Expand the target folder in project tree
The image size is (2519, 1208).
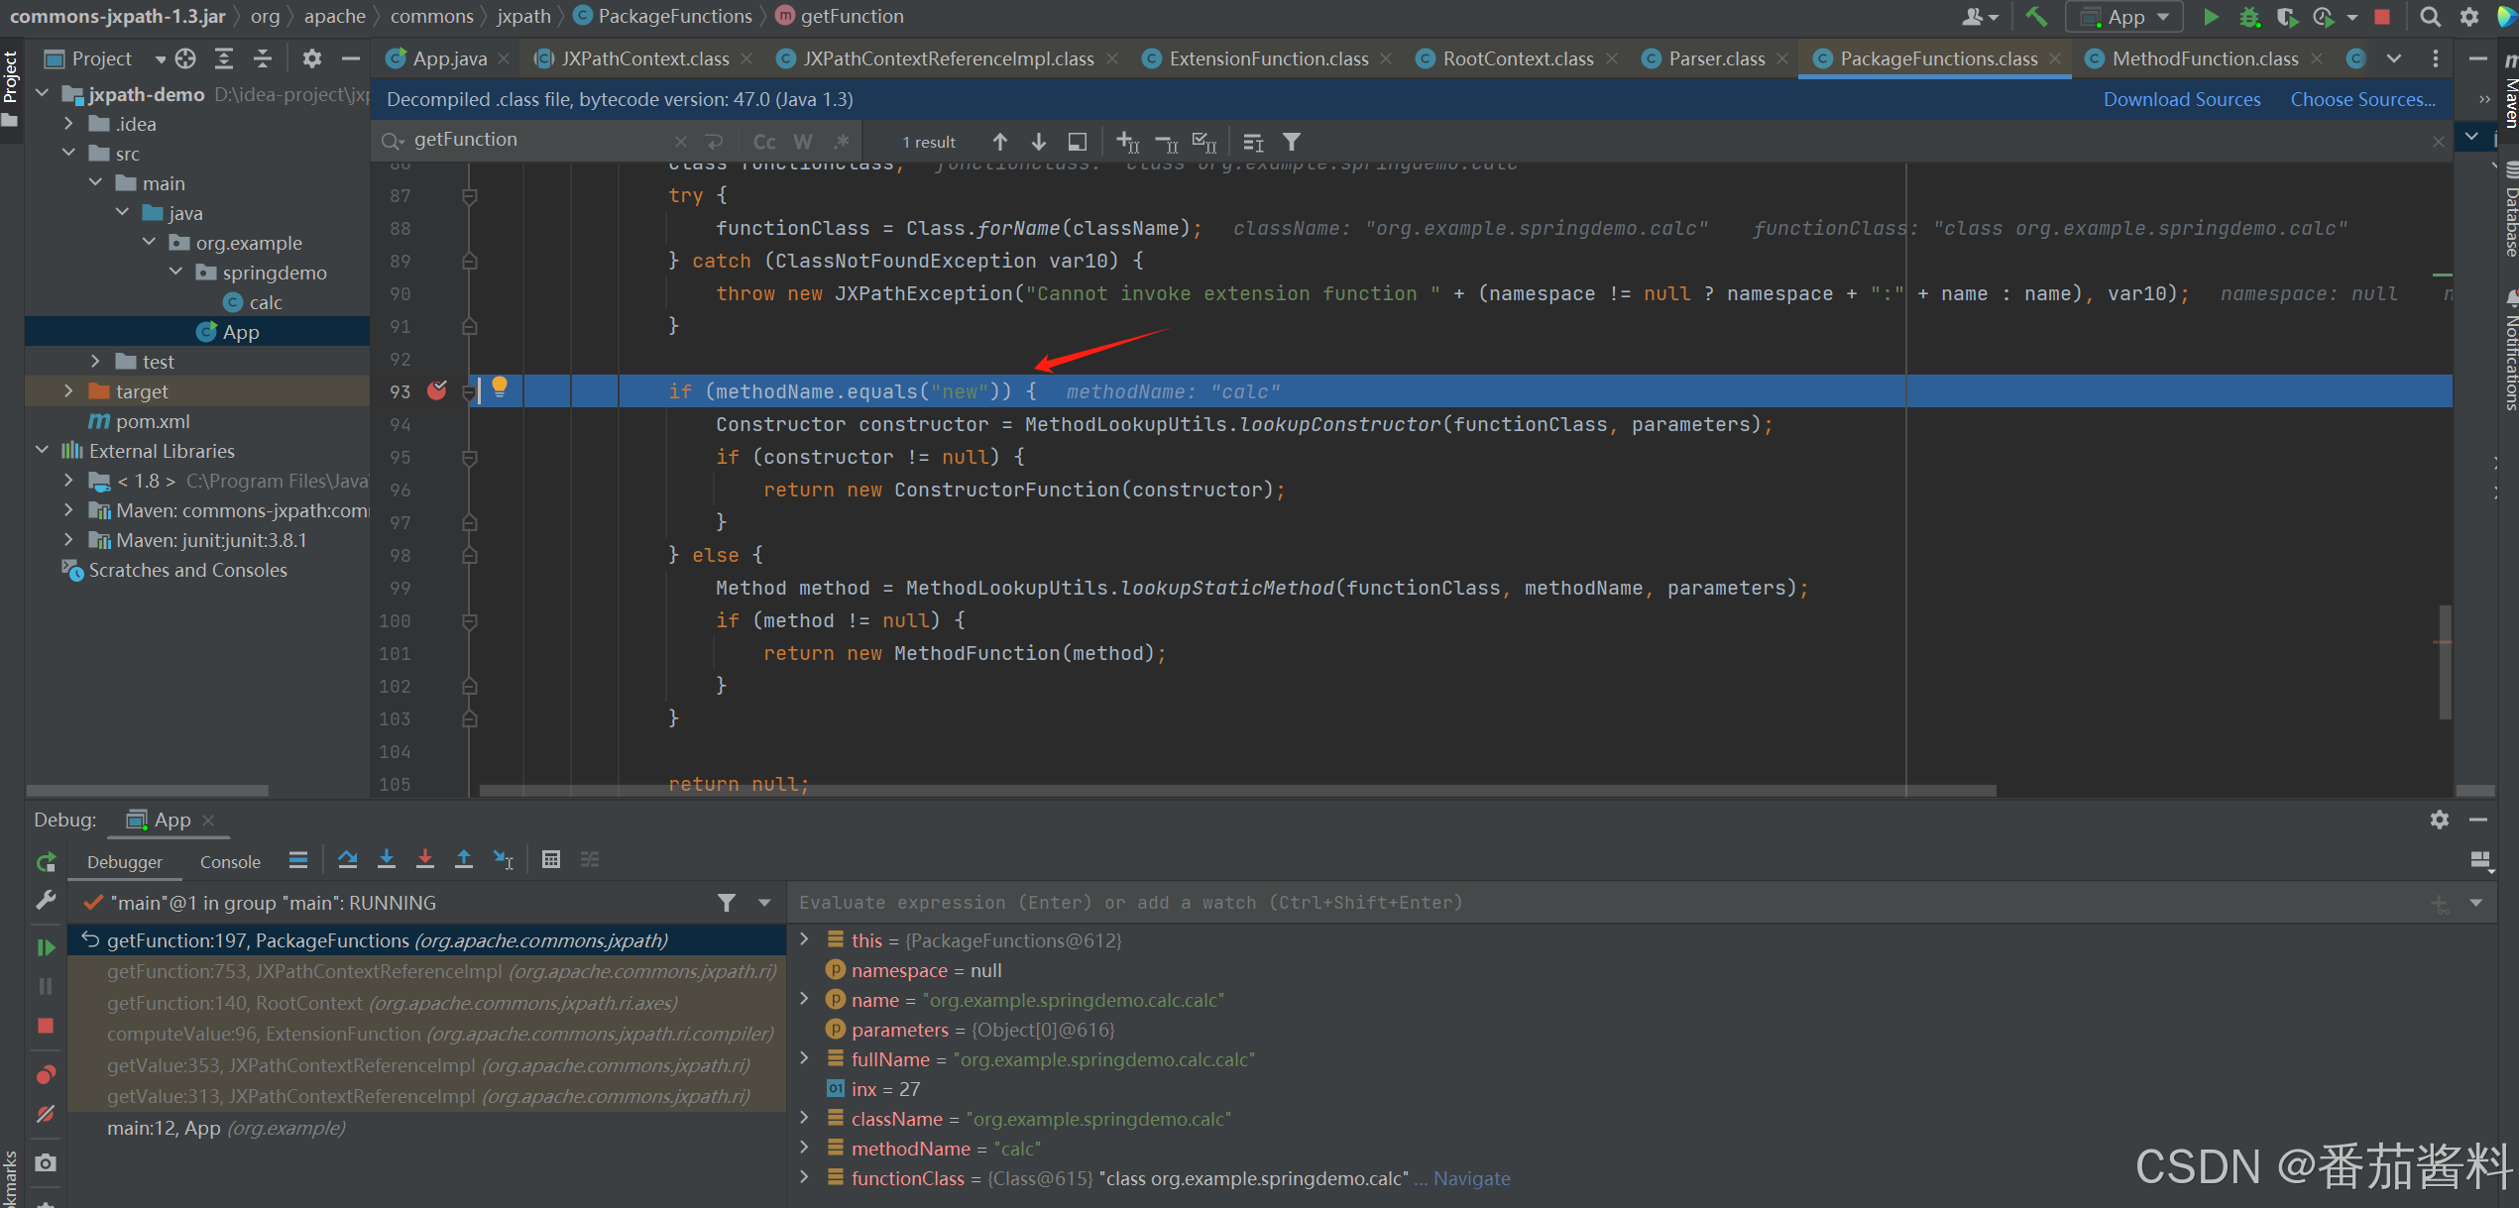point(68,391)
